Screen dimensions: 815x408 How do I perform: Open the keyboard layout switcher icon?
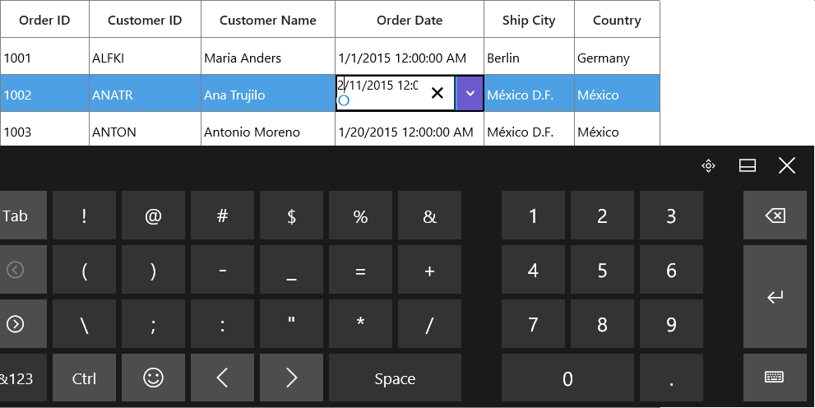pos(775,378)
